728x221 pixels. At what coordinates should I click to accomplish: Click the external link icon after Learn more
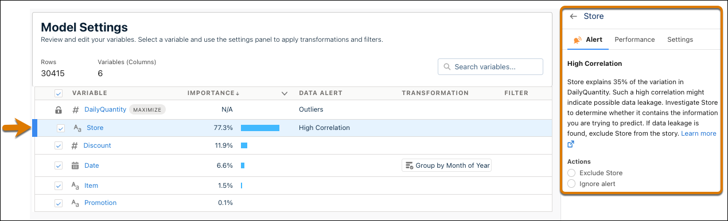(x=571, y=144)
